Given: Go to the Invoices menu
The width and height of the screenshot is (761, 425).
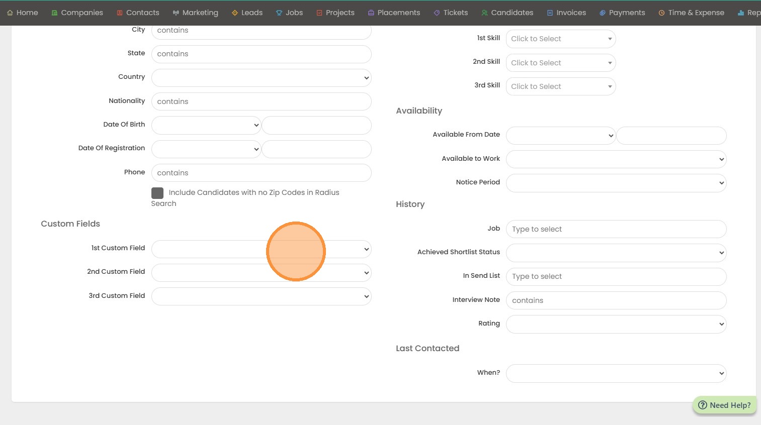Looking at the screenshot, I should [x=566, y=13].
